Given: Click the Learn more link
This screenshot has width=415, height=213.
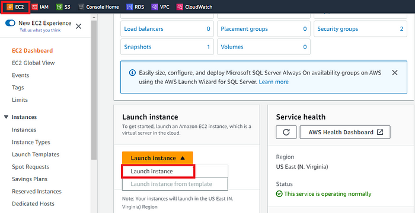Looking at the screenshot, I should (274, 82).
